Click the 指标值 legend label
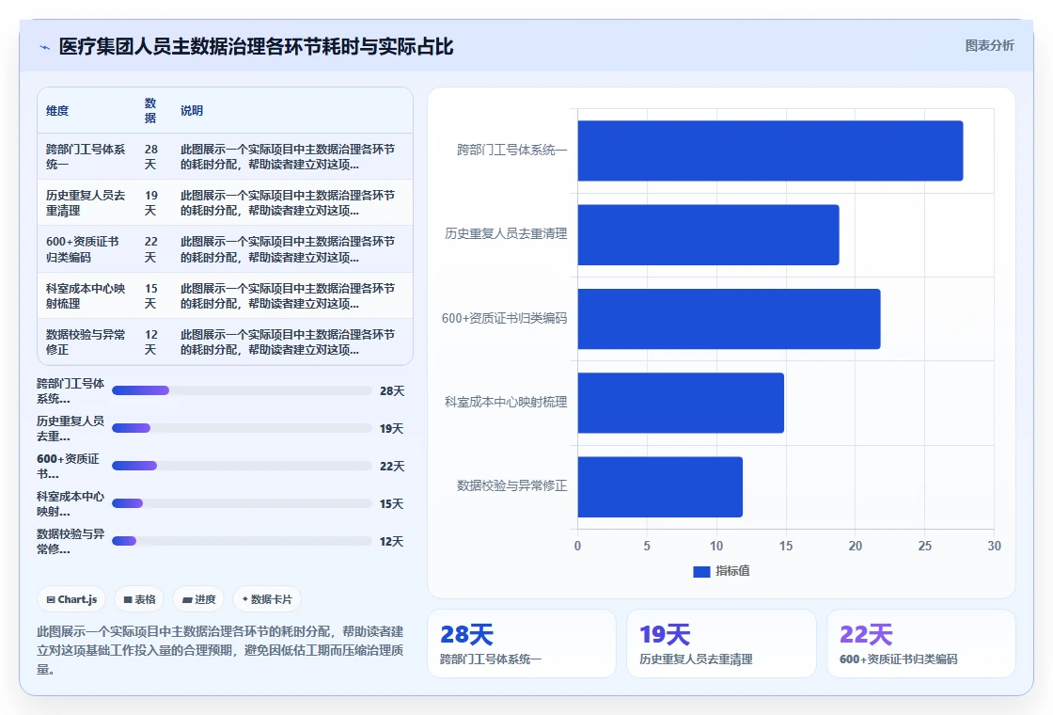 pos(732,571)
